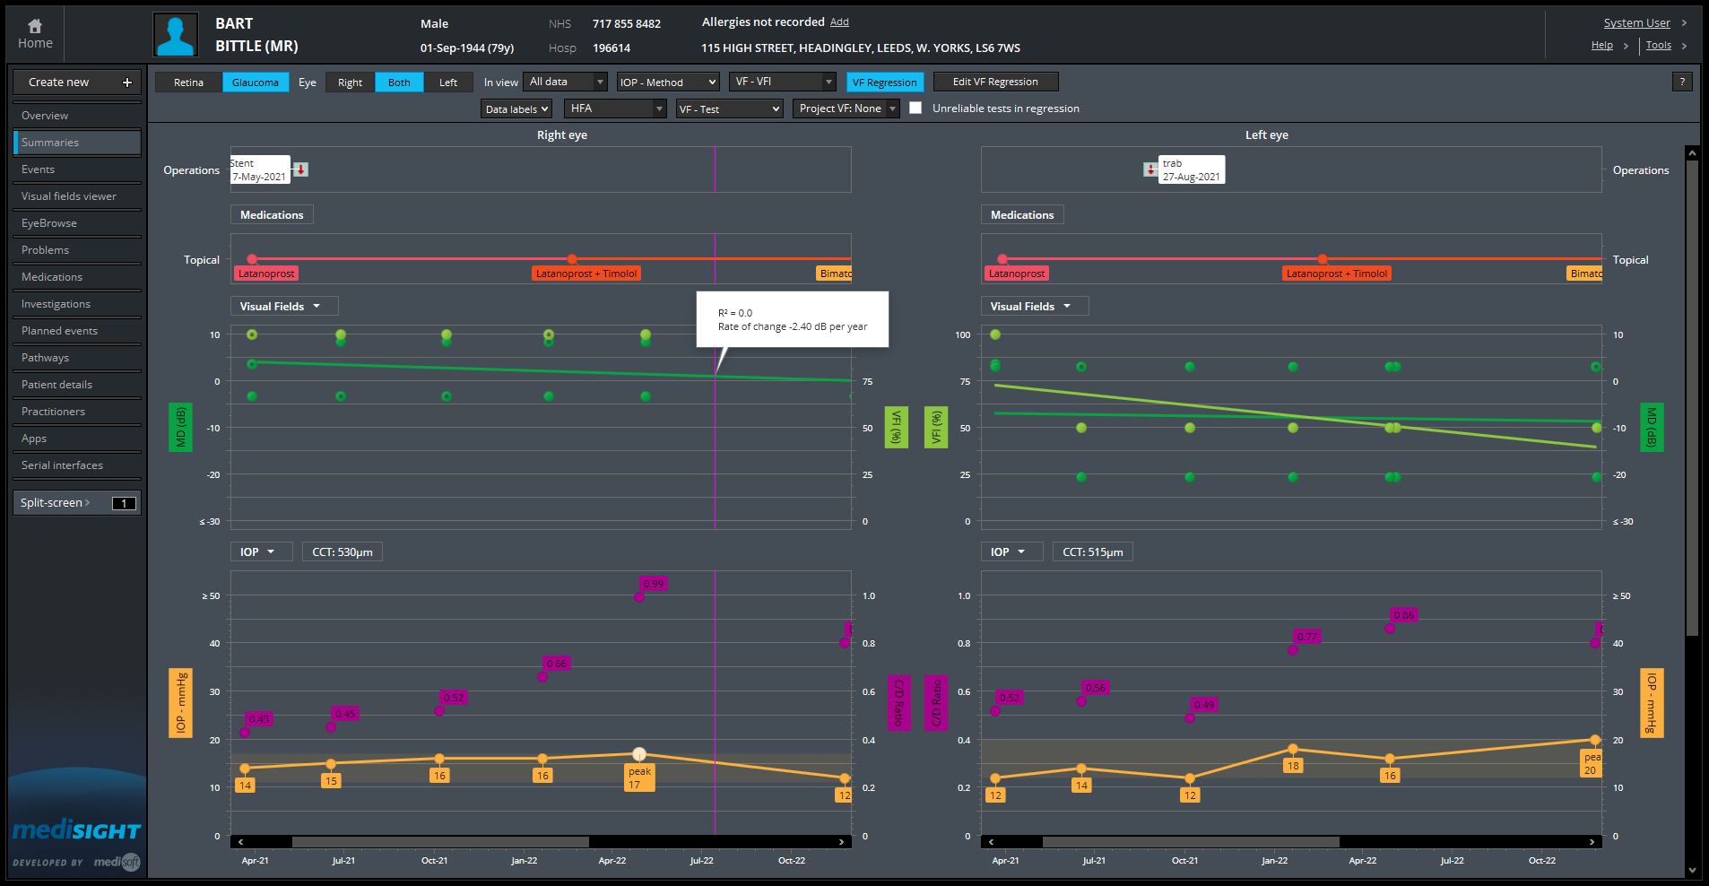Add allergies using the Add link
The height and width of the screenshot is (886, 1709).
[841, 22]
